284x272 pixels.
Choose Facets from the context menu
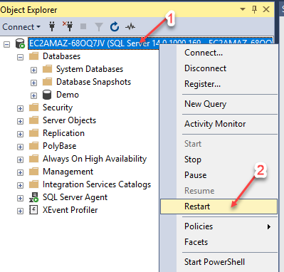219,242
